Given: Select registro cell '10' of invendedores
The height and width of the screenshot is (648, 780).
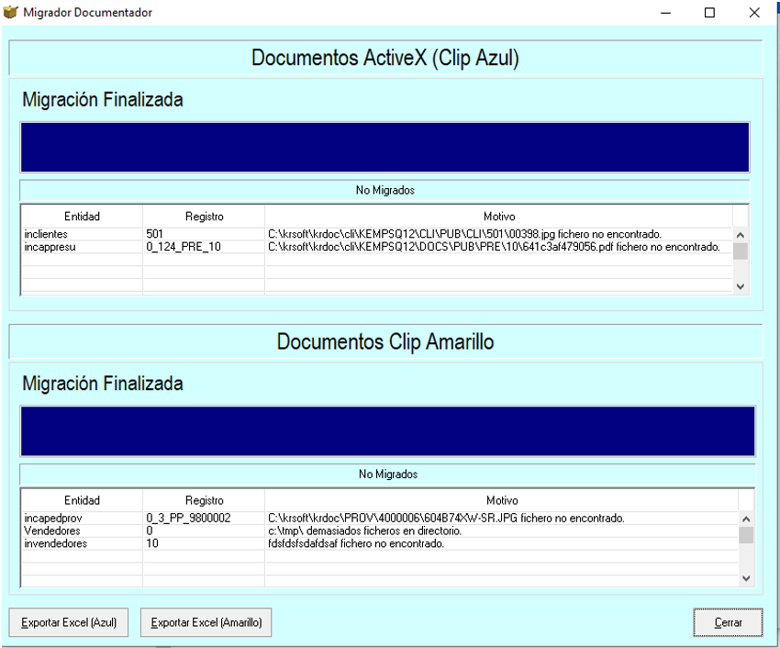Looking at the screenshot, I should tap(204, 543).
